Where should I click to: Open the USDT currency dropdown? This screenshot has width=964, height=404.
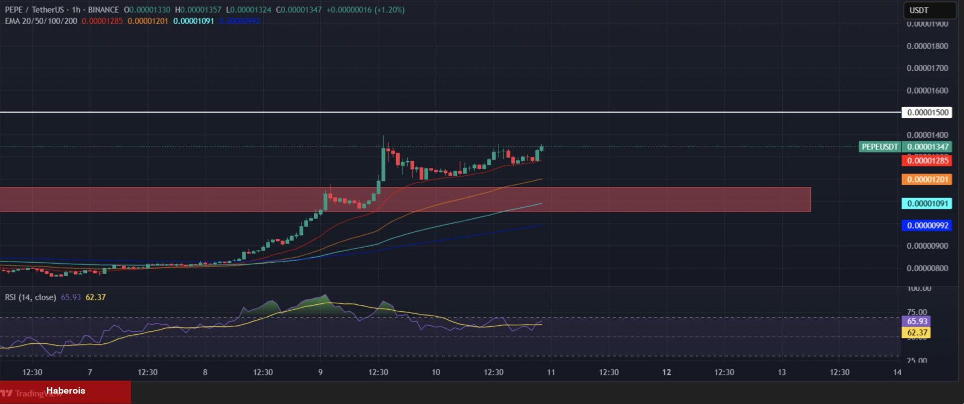click(x=930, y=10)
